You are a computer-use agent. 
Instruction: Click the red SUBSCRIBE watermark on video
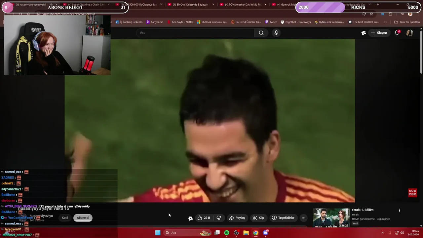tap(412, 193)
